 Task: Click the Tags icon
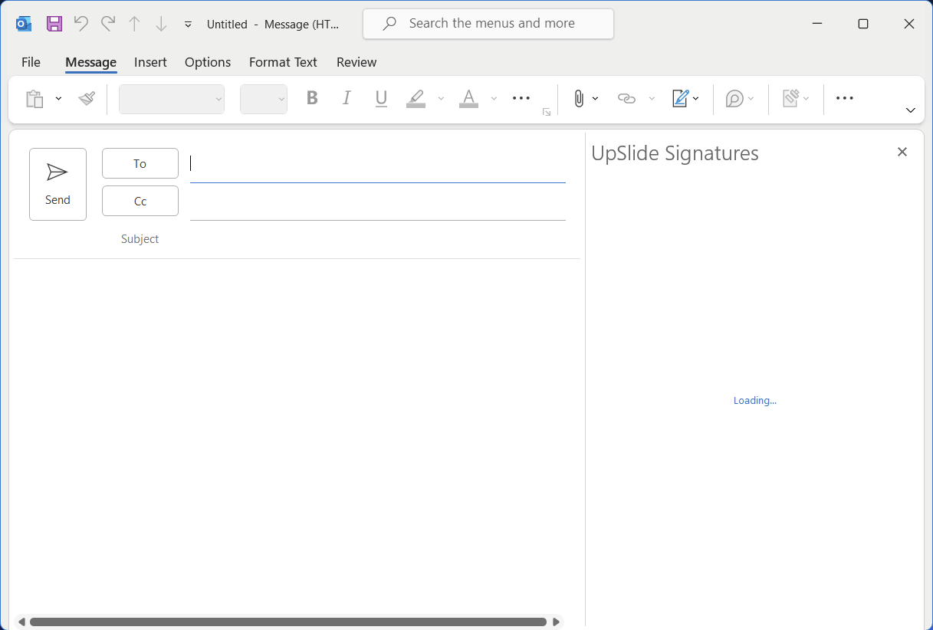[x=792, y=98]
